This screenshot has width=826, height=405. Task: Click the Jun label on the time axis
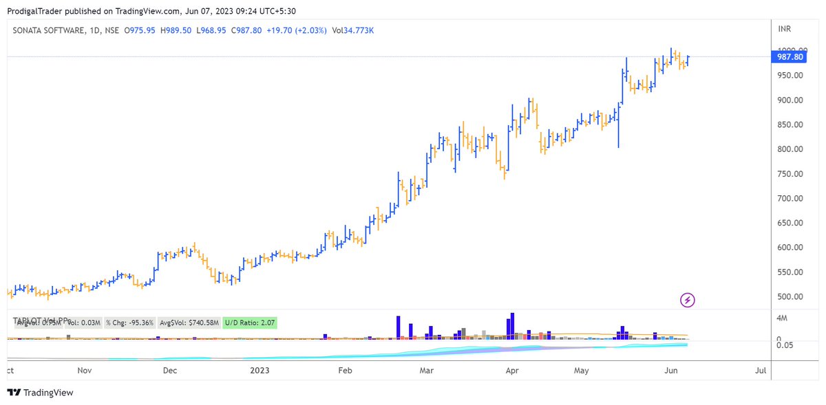(x=670, y=370)
